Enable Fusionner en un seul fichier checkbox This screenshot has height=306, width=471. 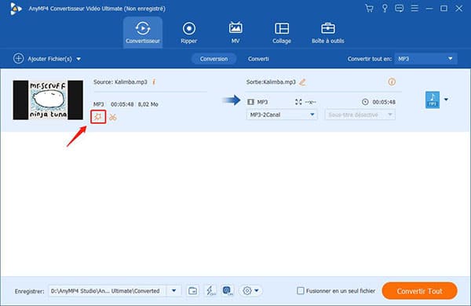[301, 290]
